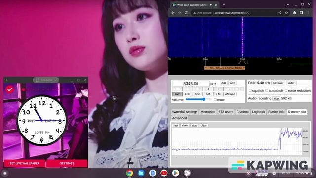Select FM modulation mode
Image resolution: width=316 pixels, height=178 pixels.
coord(218,94)
